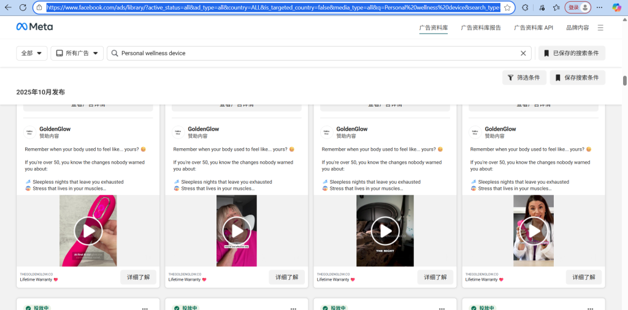628x310 pixels.
Task: Click the Copilot icon in browser toolbar
Action: (617, 7)
